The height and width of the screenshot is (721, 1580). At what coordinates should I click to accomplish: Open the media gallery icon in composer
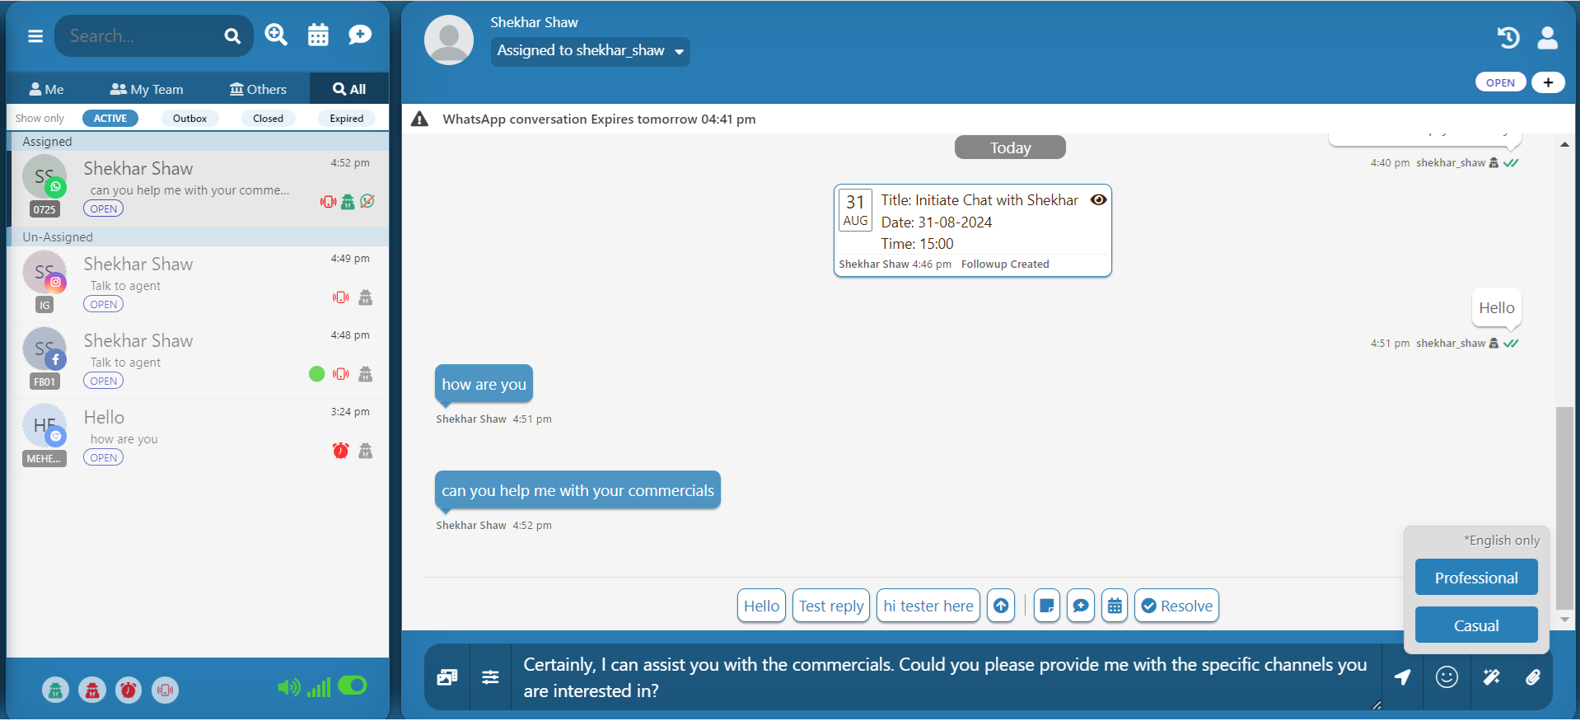[x=447, y=677]
